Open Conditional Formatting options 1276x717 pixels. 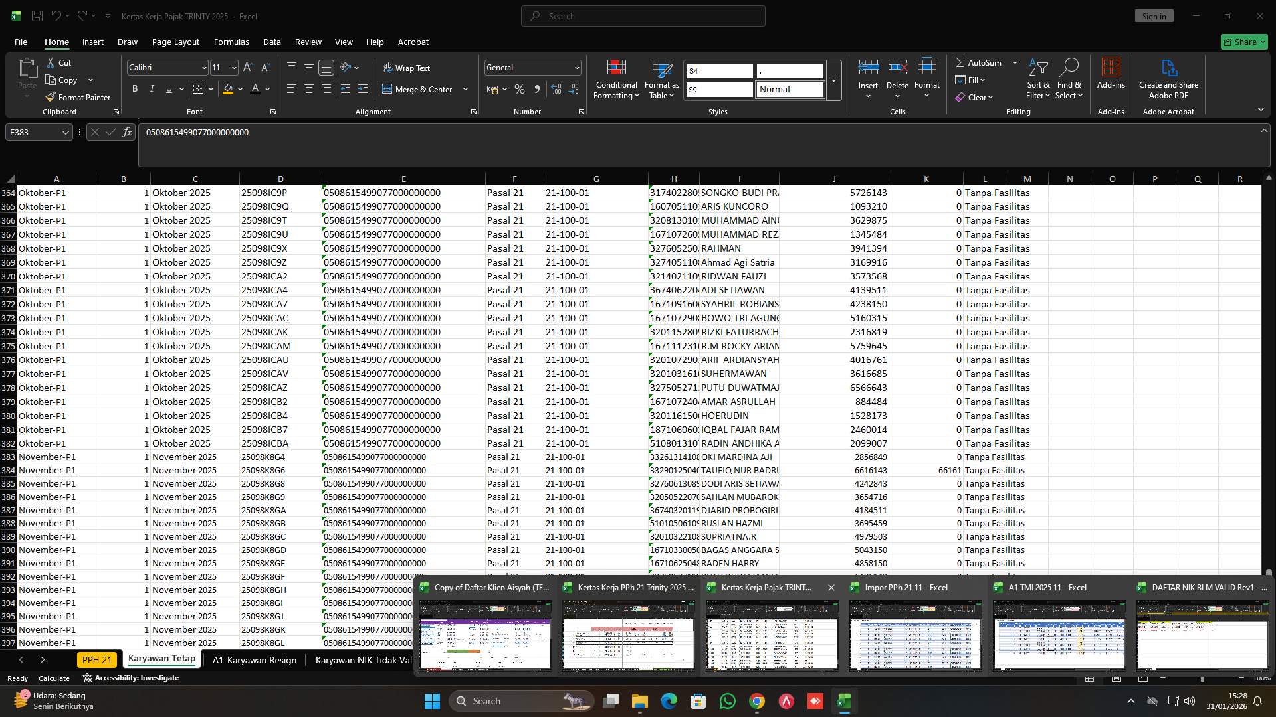coord(616,79)
